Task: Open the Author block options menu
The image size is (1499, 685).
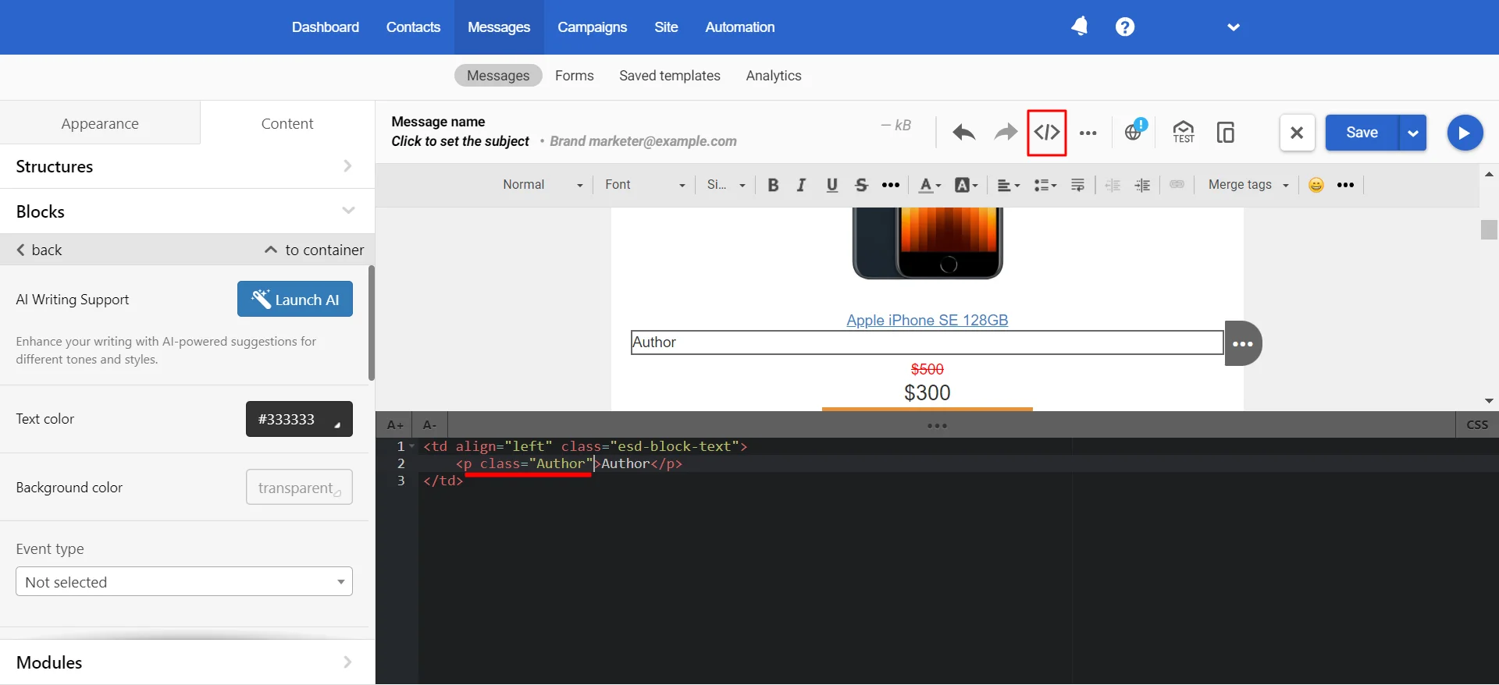Action: coord(1243,343)
